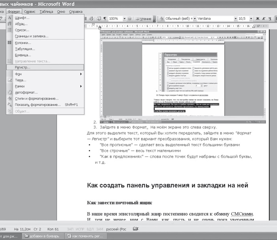Open the zoom 100% dropdown
Screen dimensions: 277x240
pos(124,19)
